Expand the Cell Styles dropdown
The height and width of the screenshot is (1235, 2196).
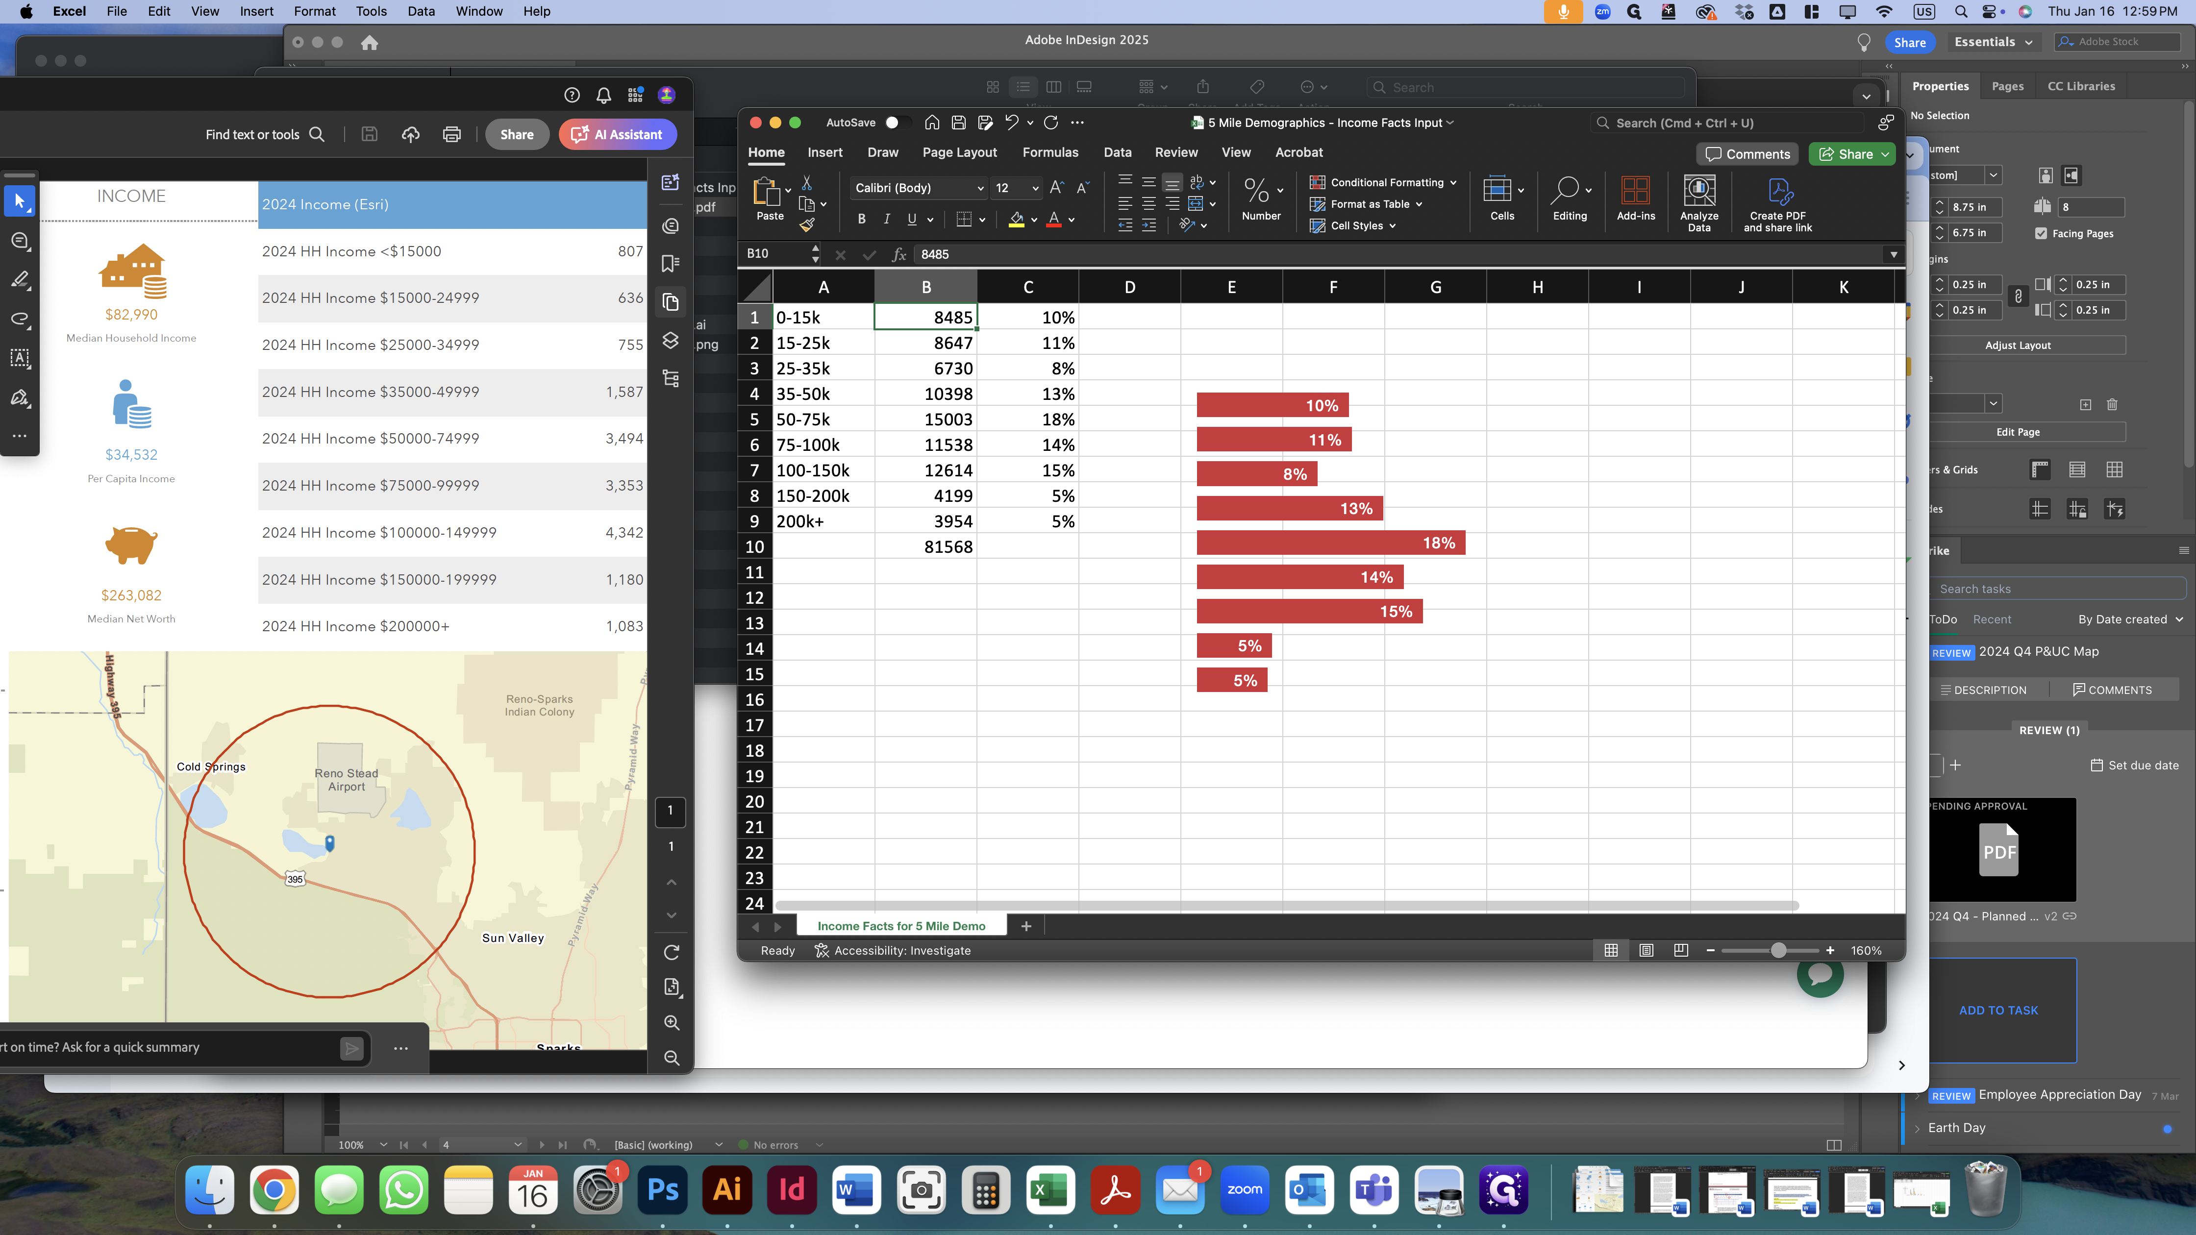tap(1392, 226)
